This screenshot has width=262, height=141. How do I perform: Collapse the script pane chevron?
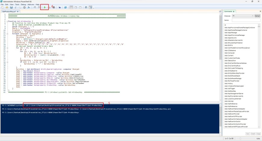point(220,11)
